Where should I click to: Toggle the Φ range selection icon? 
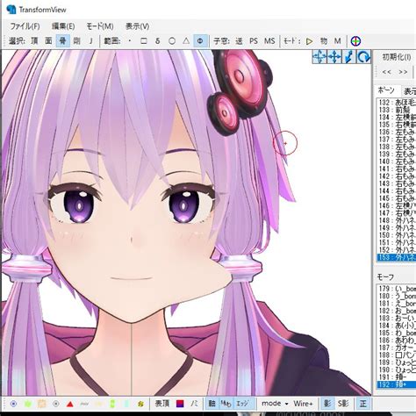click(x=200, y=41)
